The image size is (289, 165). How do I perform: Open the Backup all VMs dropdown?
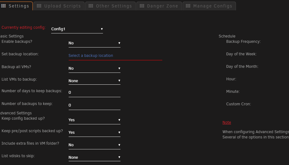(94, 68)
